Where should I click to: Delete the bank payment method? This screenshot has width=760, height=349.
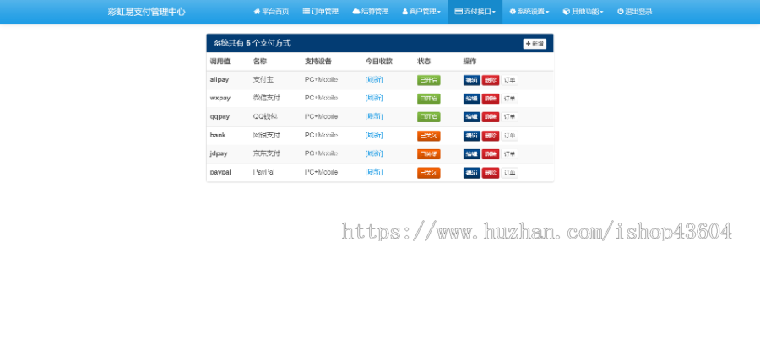tap(491, 136)
